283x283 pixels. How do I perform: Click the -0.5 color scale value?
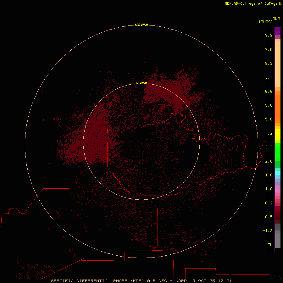coord(268,217)
